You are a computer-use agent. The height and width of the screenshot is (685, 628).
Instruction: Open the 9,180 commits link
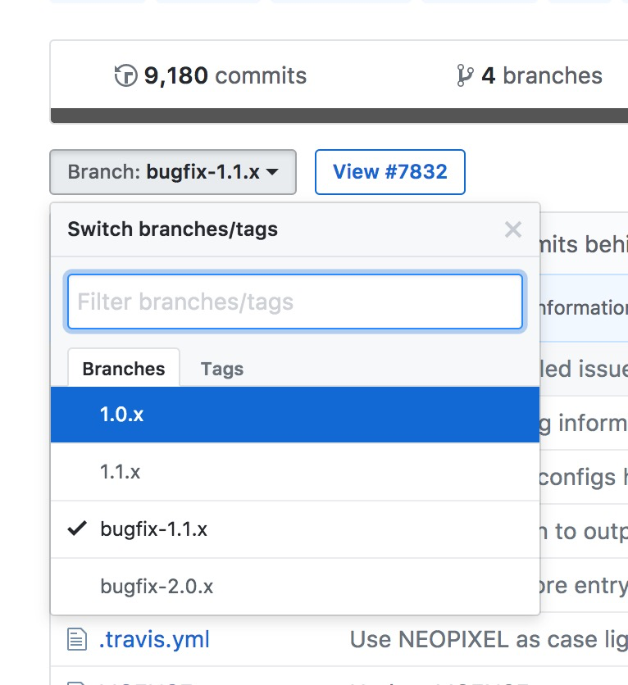pyautogui.click(x=210, y=75)
